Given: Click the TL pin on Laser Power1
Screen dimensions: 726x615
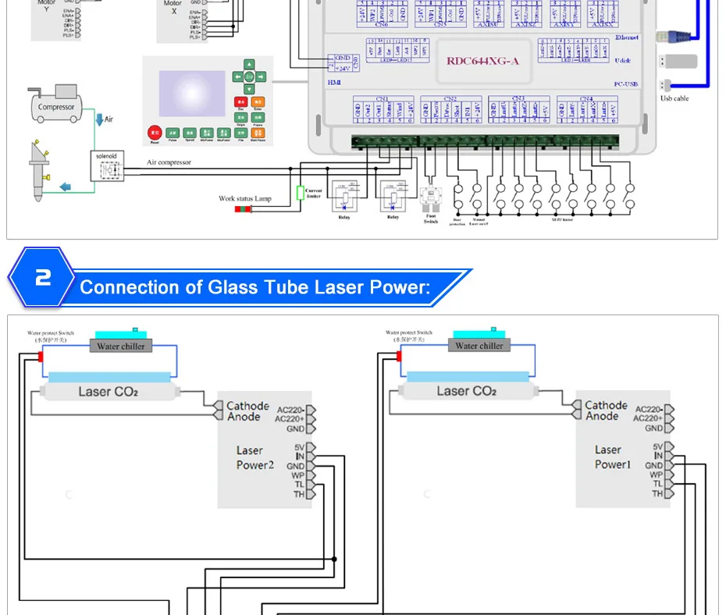Looking at the screenshot, I should coord(669,484).
